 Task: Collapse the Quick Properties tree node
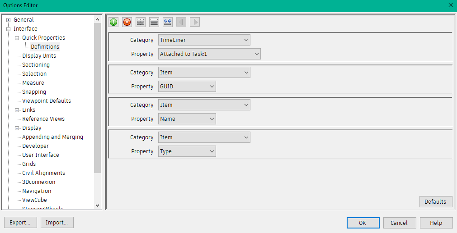(17, 38)
